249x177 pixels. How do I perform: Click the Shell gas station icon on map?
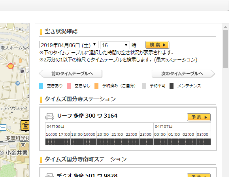point(11,66)
